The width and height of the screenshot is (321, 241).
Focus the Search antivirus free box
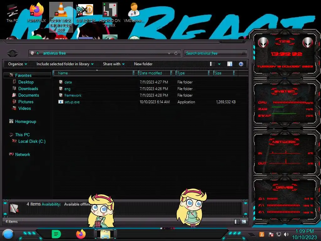215,53
